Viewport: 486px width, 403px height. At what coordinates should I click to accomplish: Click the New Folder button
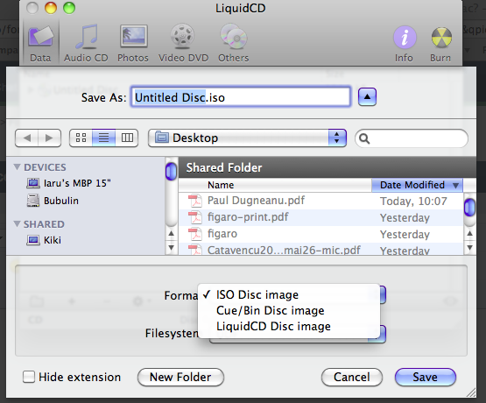tap(180, 378)
